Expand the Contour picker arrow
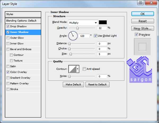The image size is (159, 123). (x=78, y=69)
